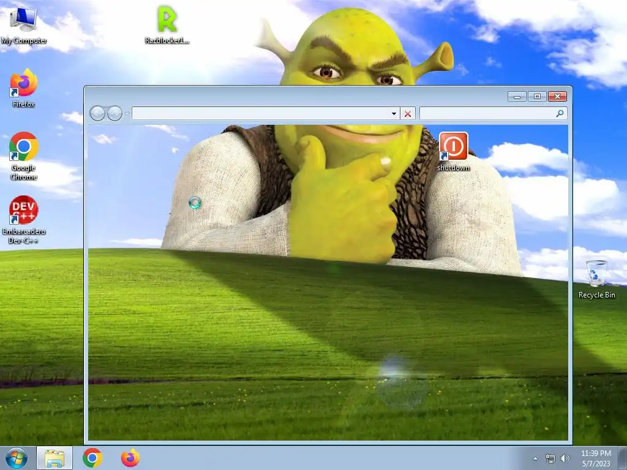Image resolution: width=627 pixels, height=470 pixels.
Task: Close the Explorer window
Action: [x=557, y=96]
